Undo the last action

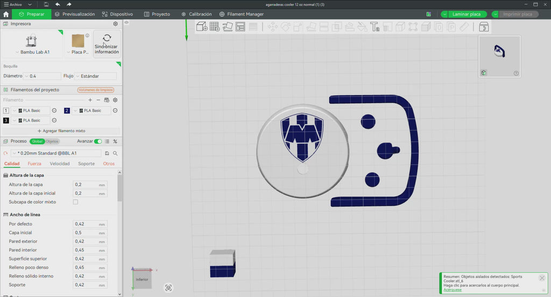pyautogui.click(x=58, y=4)
